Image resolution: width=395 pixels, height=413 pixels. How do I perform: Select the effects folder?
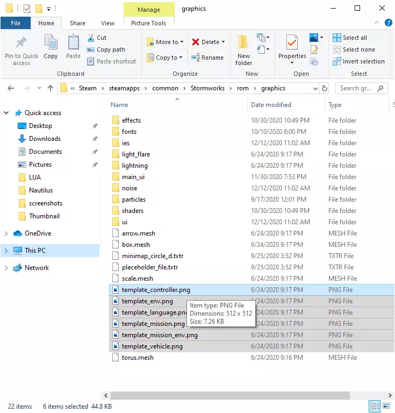131,120
